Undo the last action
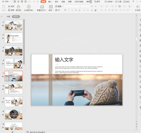 point(29,1)
